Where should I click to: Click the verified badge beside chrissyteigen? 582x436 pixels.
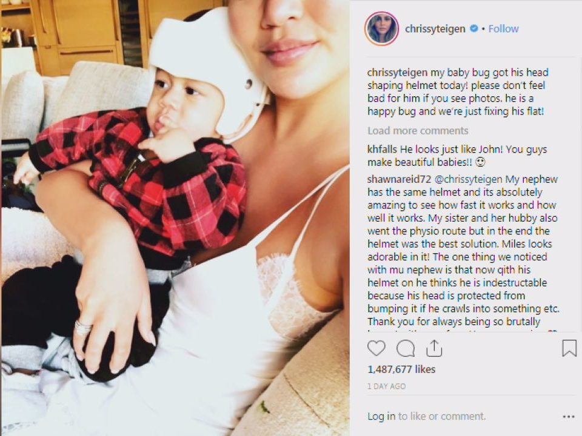(x=473, y=28)
